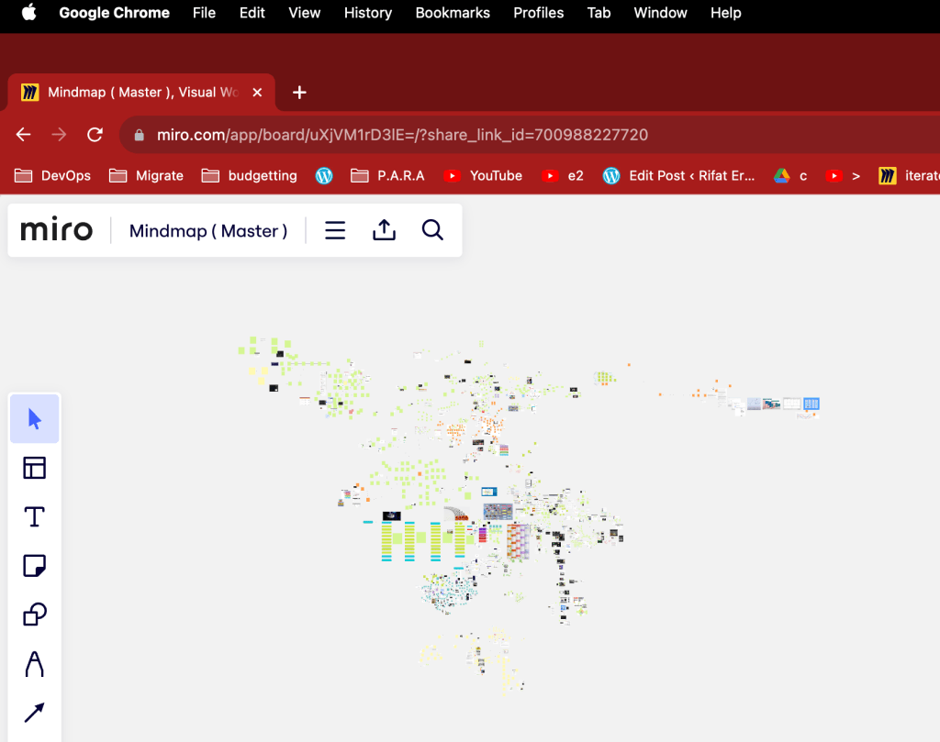940x742 pixels.
Task: Open the YouTube bookmark
Action: [x=483, y=176]
